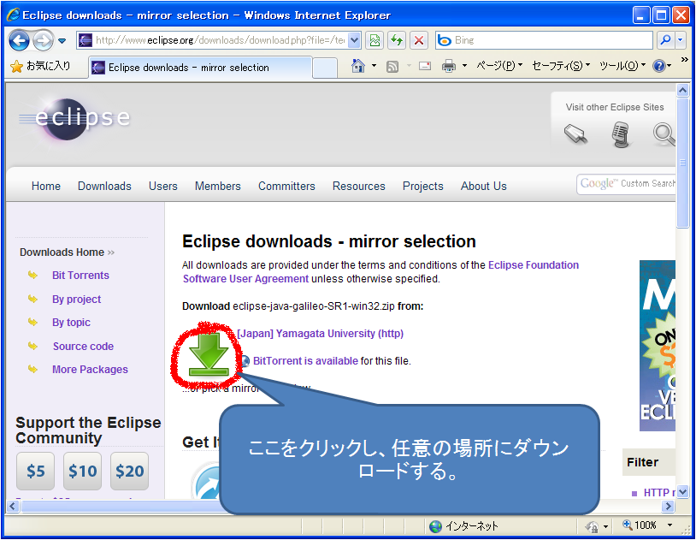Click the magnifier search button

pyautogui.click(x=665, y=40)
